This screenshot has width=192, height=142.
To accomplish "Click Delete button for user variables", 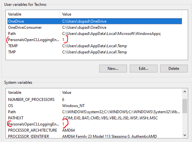I will coord(174,69).
